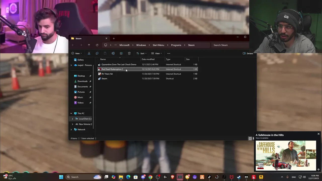The height and width of the screenshot is (181, 322).
Task: Refresh the Steam folder view
Action: (97, 45)
